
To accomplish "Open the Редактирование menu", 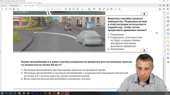I will [x=8, y=3].
